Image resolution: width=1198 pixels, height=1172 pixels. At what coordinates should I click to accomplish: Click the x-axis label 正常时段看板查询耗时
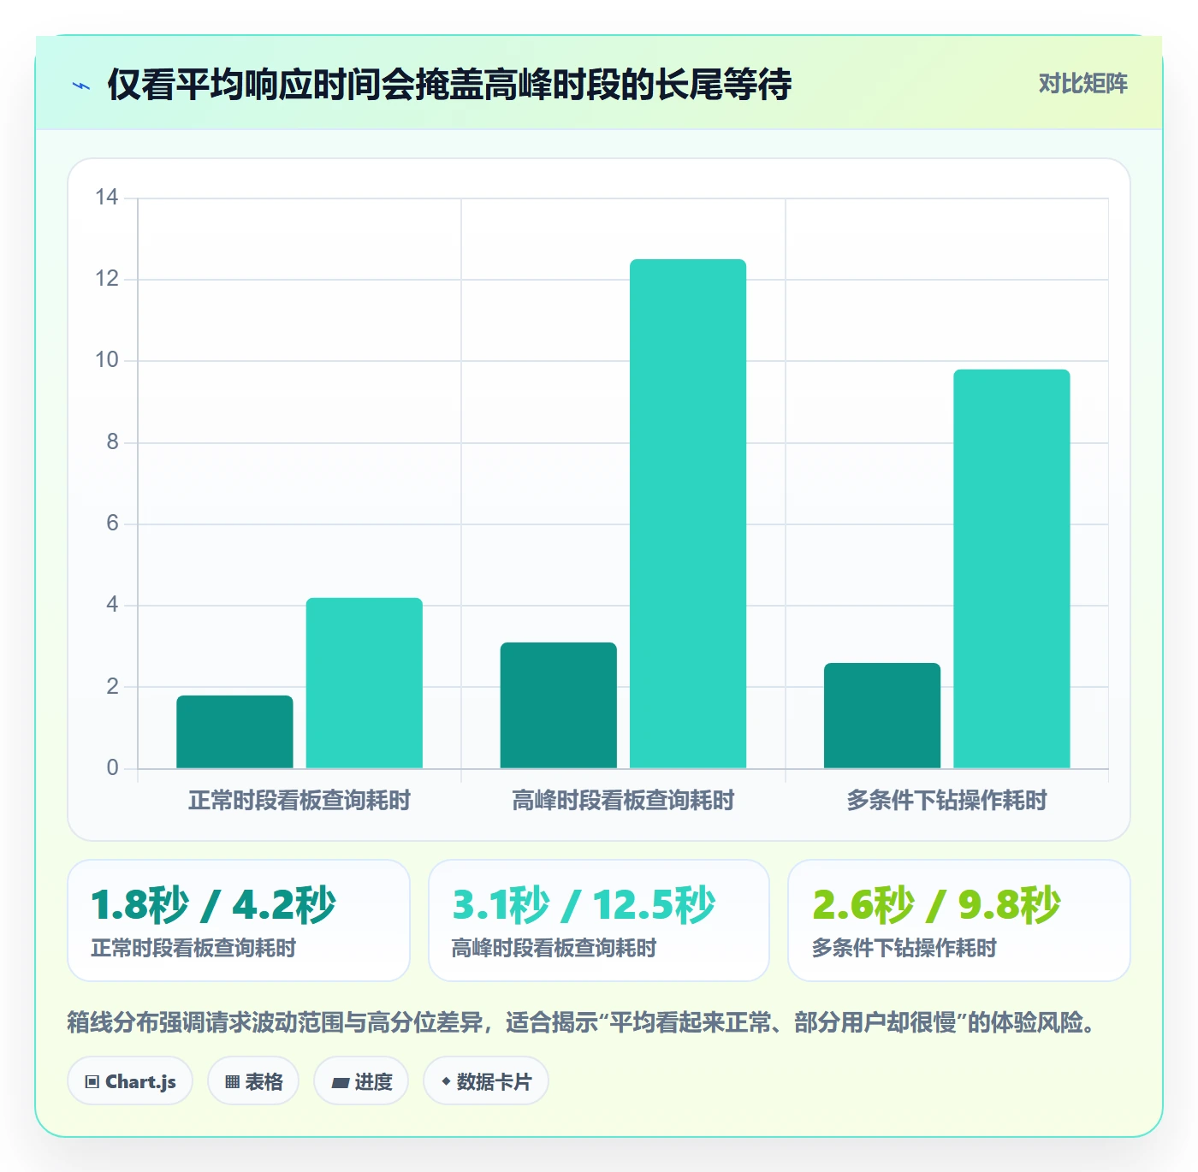(299, 801)
